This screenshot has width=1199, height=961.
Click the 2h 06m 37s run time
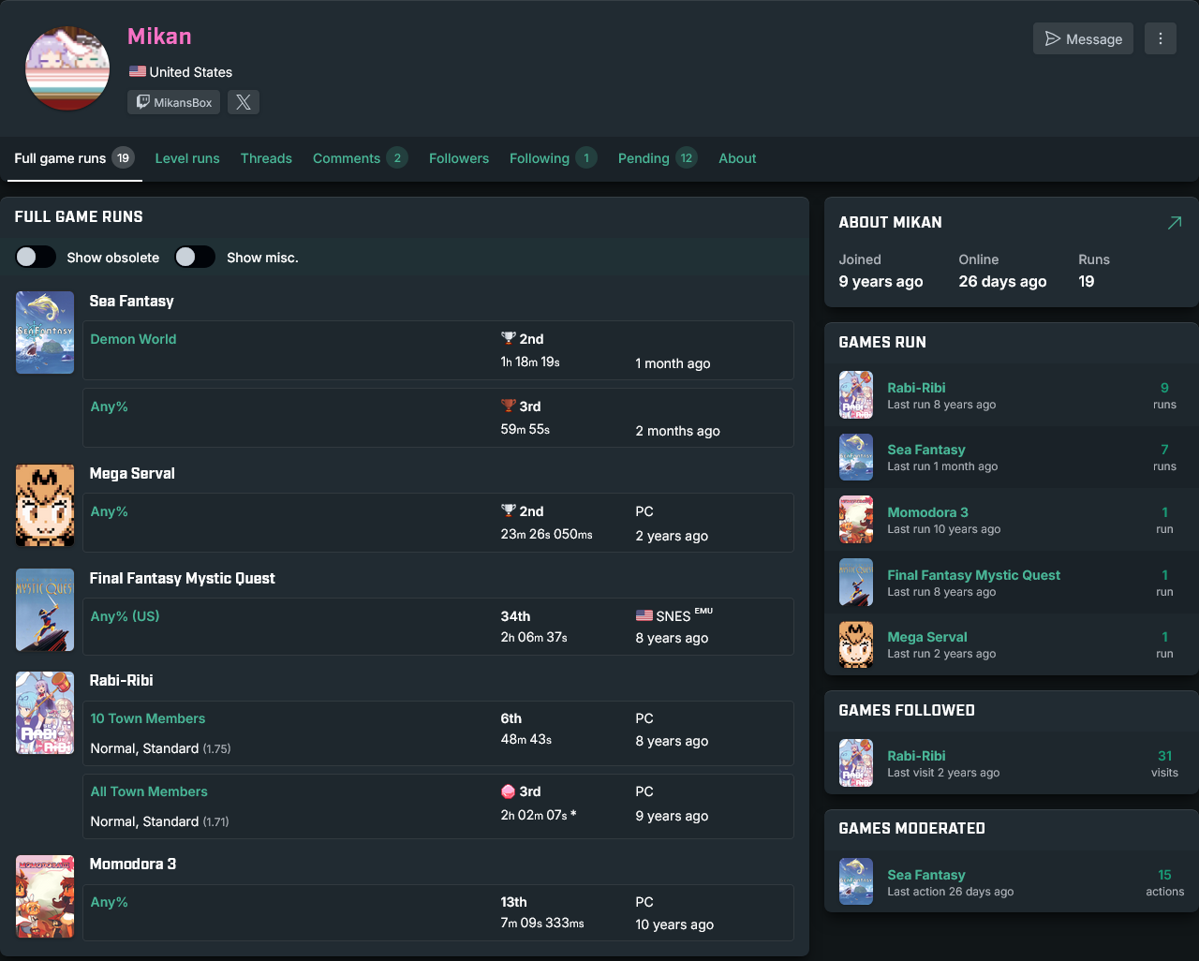tap(534, 637)
